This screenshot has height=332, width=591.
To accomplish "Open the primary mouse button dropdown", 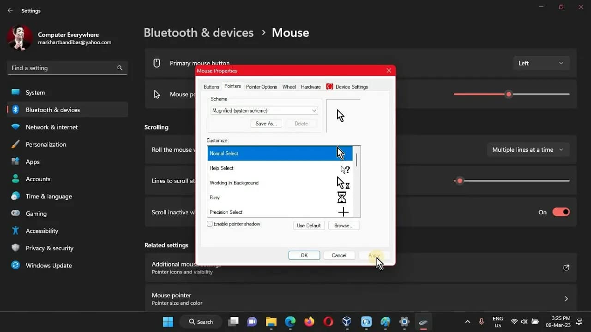I will point(541,63).
